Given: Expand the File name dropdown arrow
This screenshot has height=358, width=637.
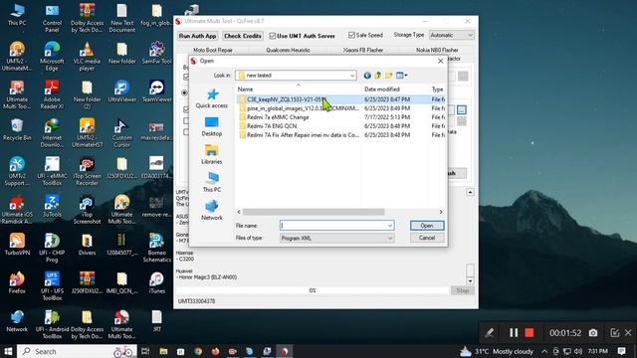Looking at the screenshot, I should pos(389,226).
